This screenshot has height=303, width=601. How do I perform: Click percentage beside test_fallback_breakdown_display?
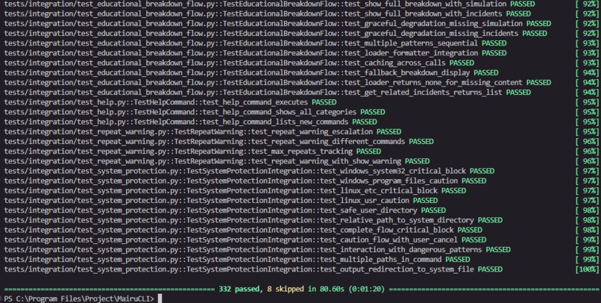(x=586, y=72)
